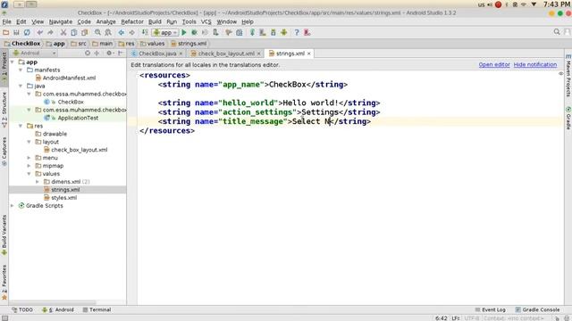Click the Search Everywhere magnifier icon
572x321 pixels.
pos(557,32)
